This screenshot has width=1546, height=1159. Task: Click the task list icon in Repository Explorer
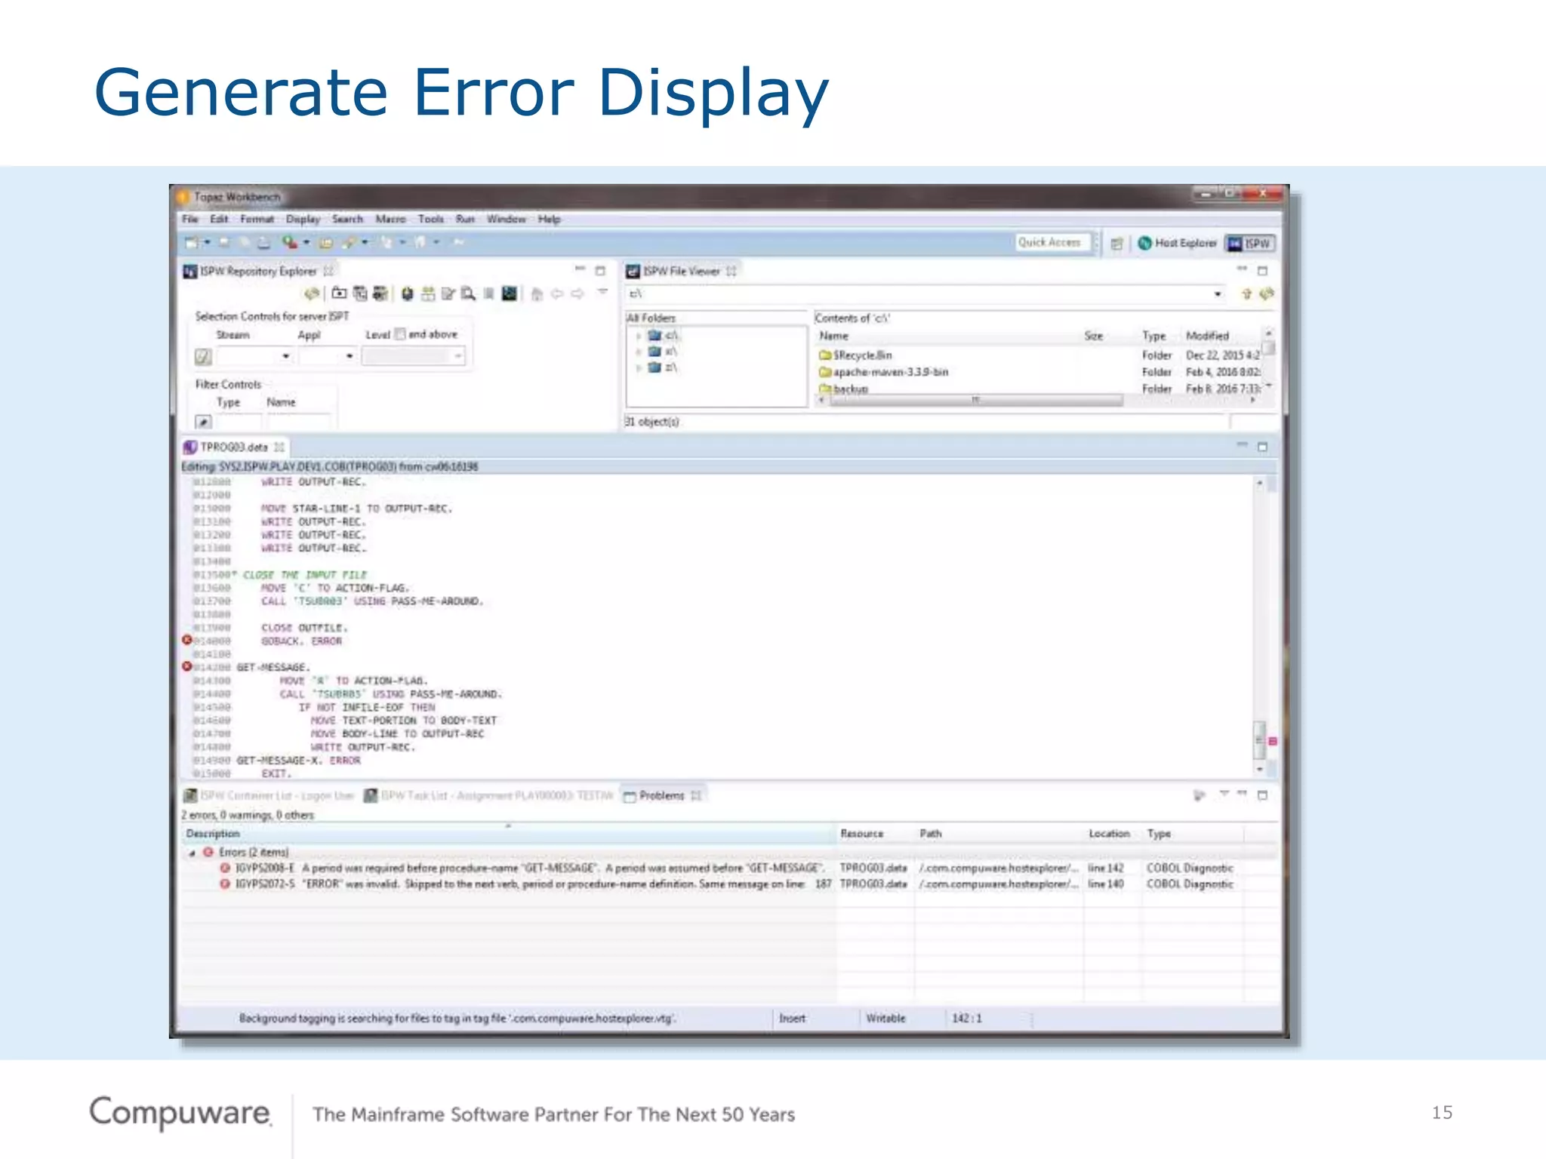[x=360, y=294]
